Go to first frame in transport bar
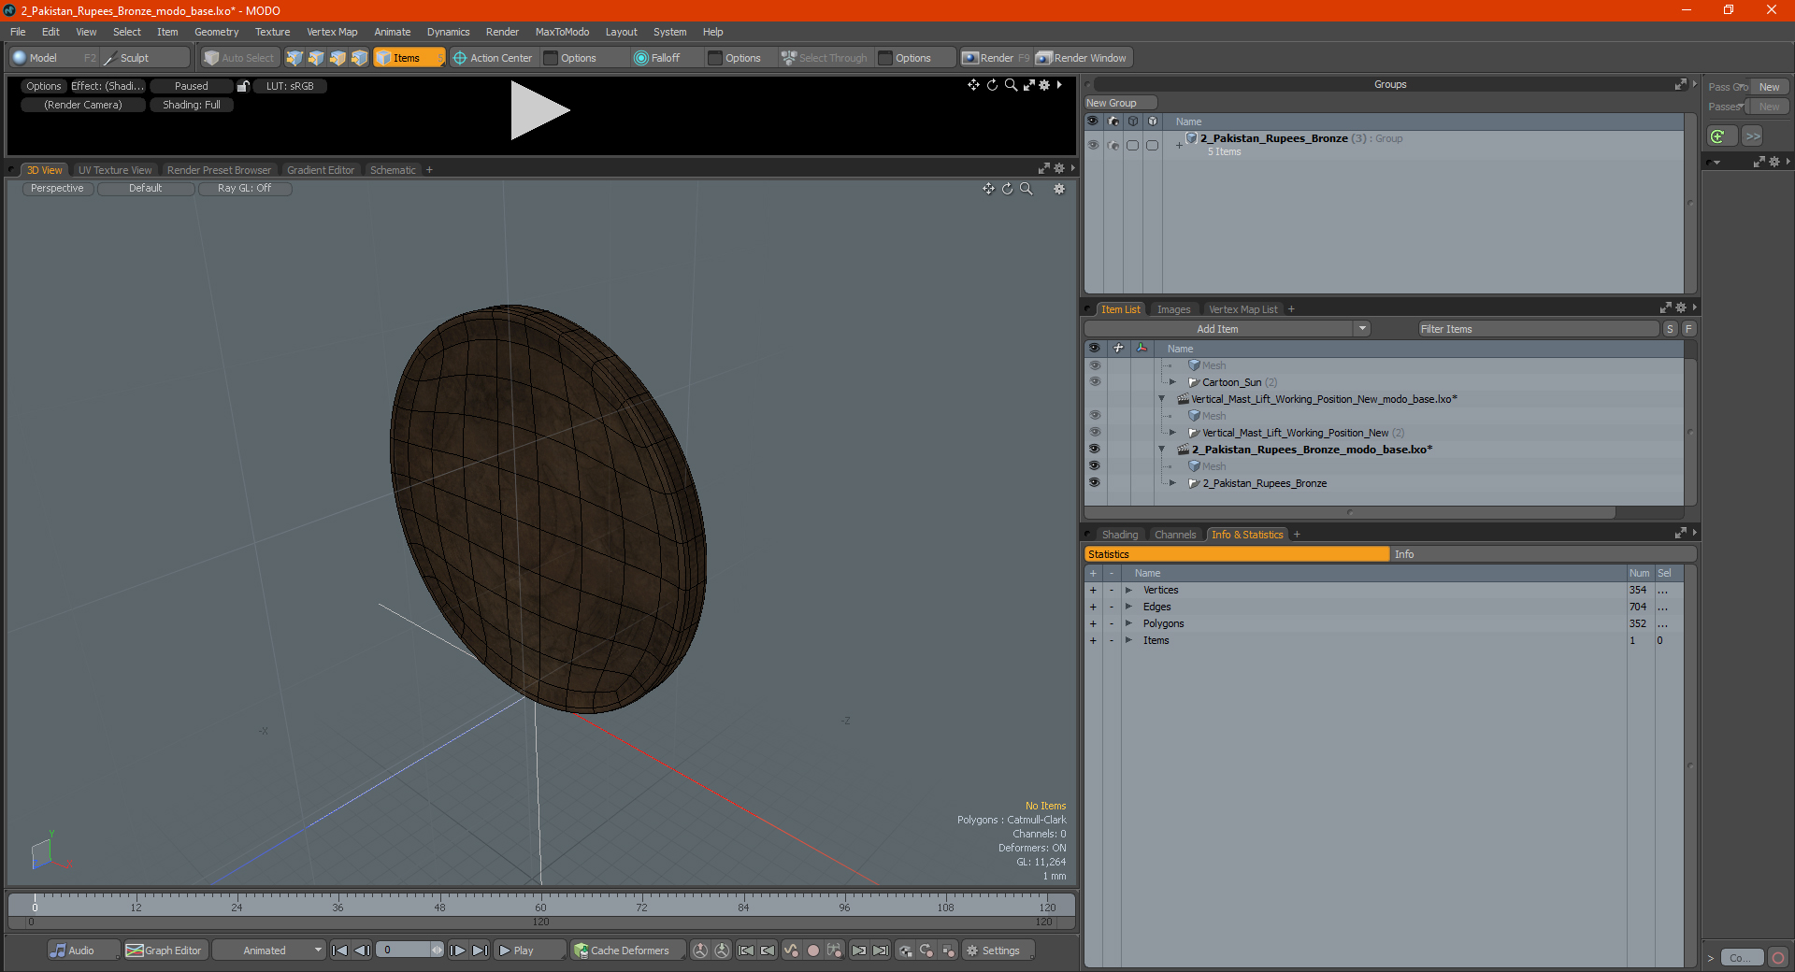1795x972 pixels. pos(339,951)
